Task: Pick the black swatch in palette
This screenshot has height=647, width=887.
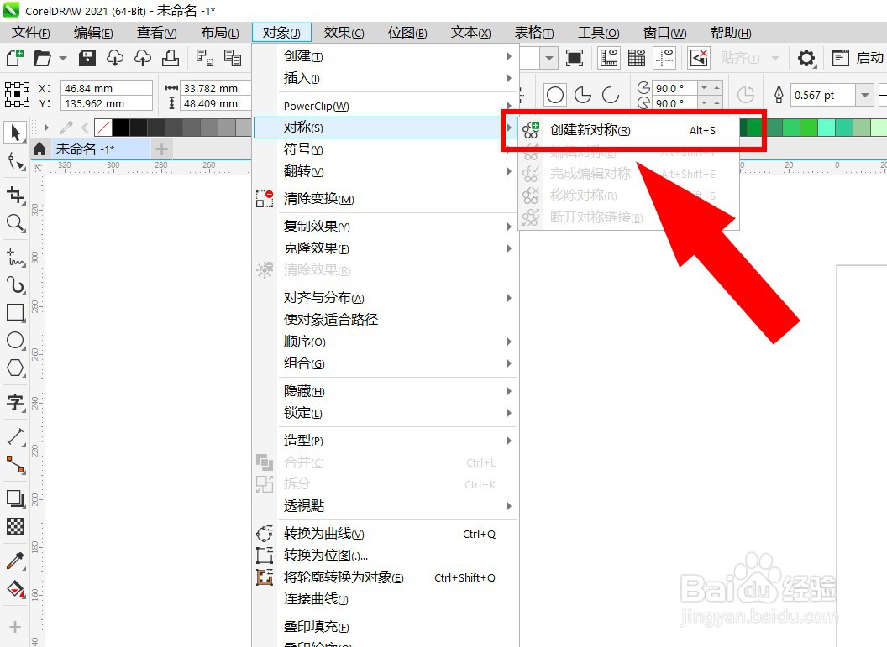Action: [120, 128]
